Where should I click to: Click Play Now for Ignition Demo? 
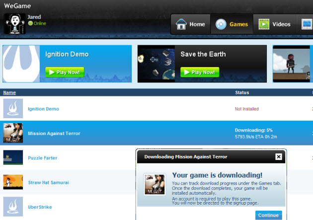click(x=65, y=72)
